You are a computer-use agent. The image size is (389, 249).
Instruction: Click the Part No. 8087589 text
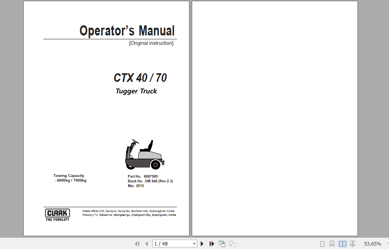(x=143, y=177)
